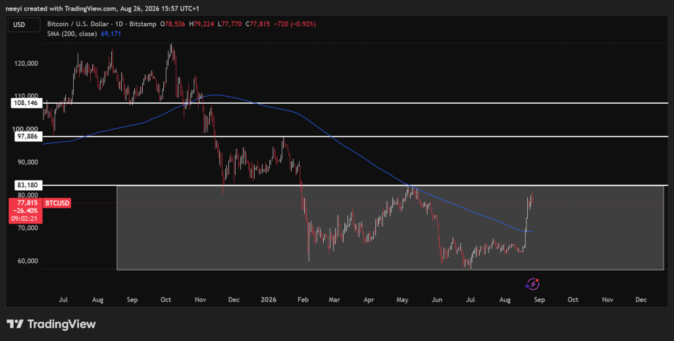Screen dimensions: 674x341
Task: Click the neeyi created with TradingView.com header
Action: [x=102, y=8]
